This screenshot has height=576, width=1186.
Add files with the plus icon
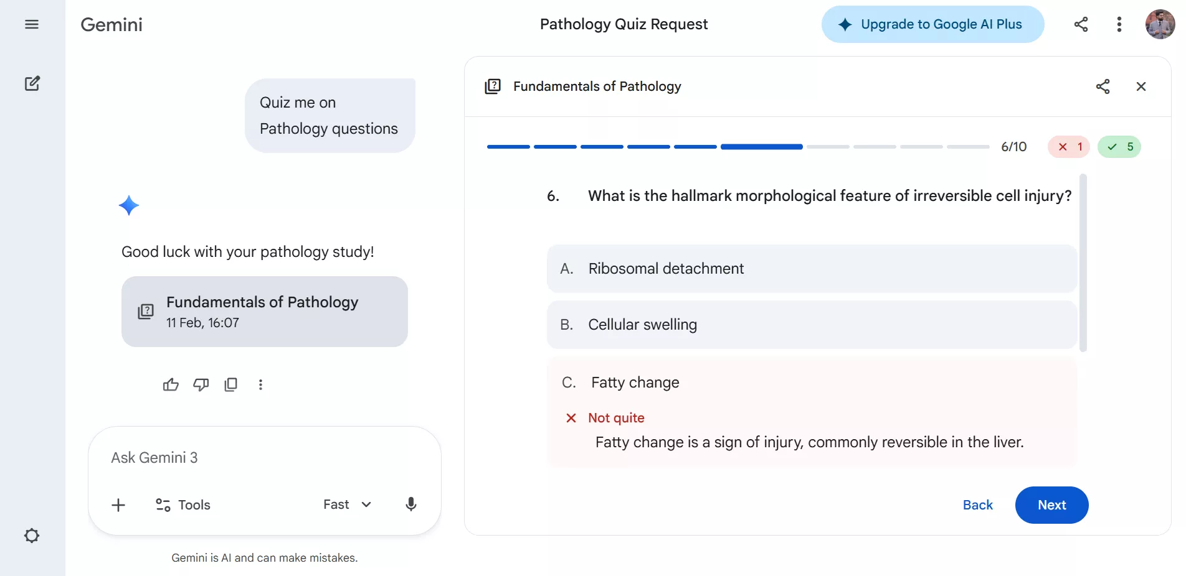click(118, 505)
